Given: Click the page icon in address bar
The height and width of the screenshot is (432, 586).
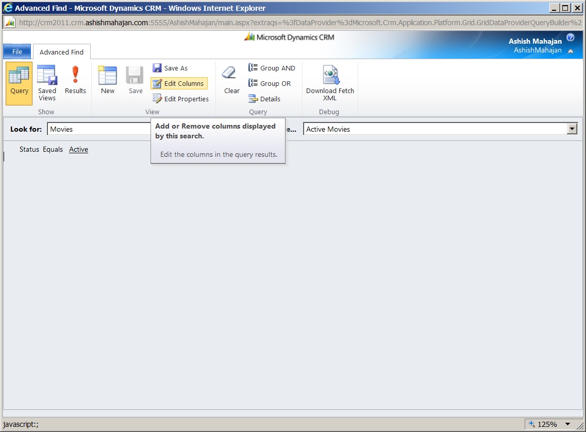Looking at the screenshot, I should click(10, 23).
